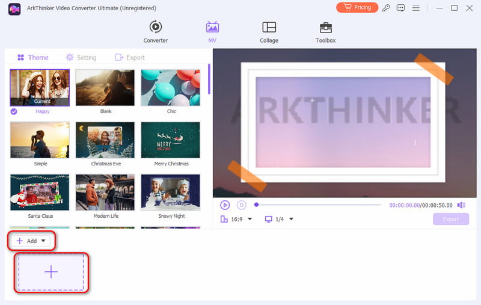Choose the Blank theme thumbnail
This screenshot has width=481, height=305.
pyautogui.click(x=105, y=88)
